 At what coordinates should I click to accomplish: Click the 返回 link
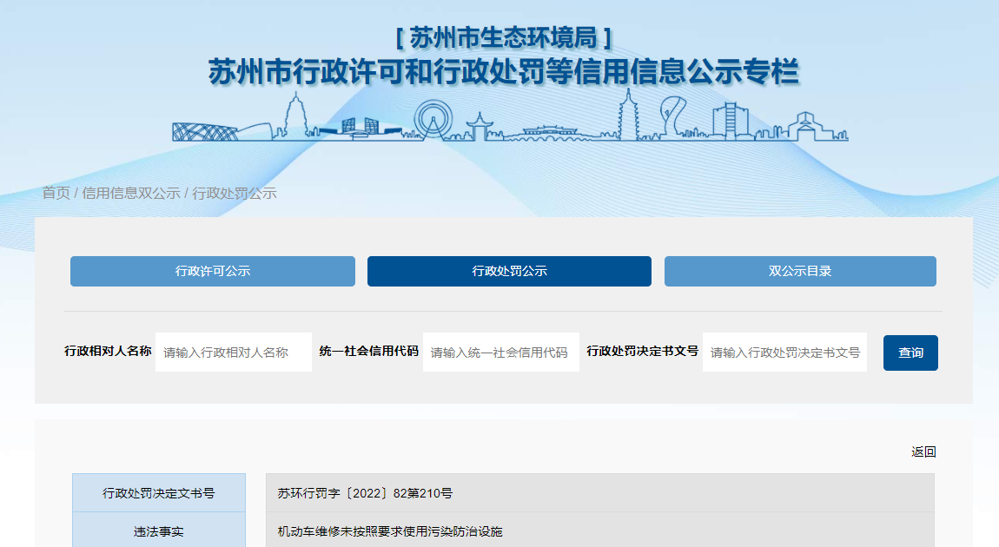pos(923,451)
